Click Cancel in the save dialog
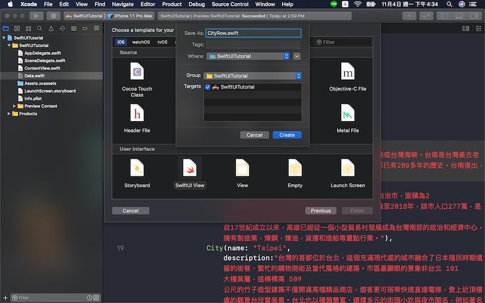This screenshot has height=303, width=485. 254,135
